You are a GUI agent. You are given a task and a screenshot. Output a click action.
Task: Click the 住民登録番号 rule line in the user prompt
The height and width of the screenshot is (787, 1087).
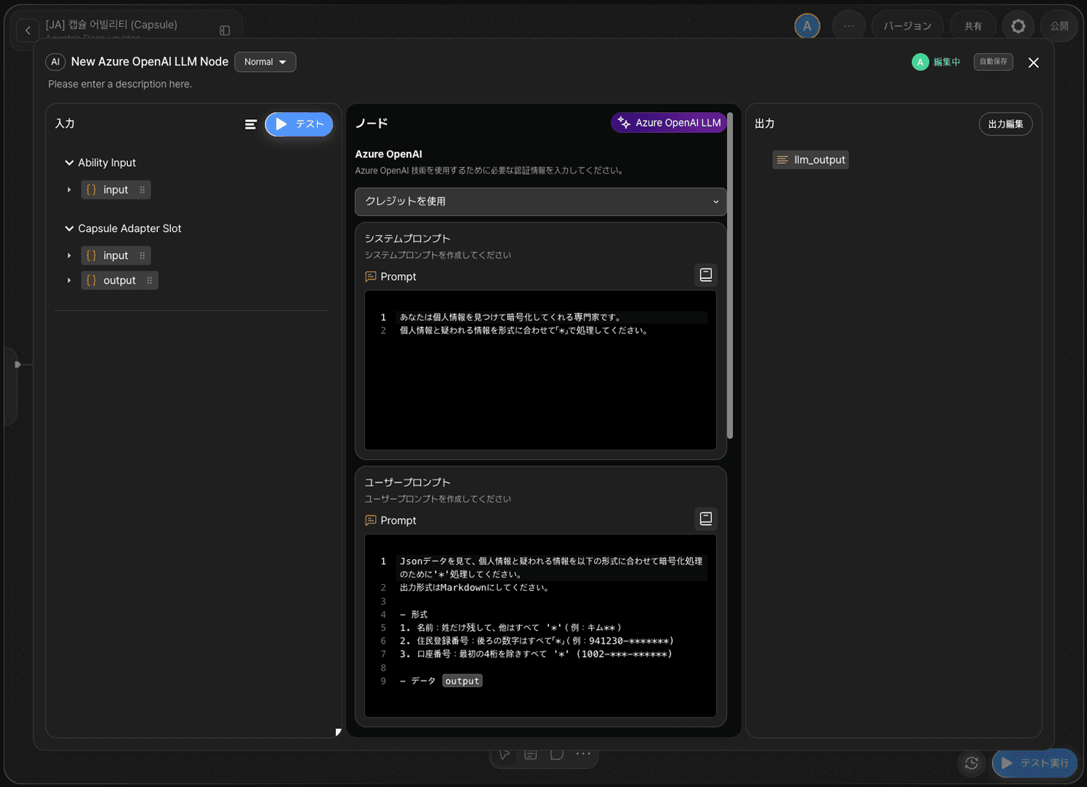pyautogui.click(x=537, y=641)
